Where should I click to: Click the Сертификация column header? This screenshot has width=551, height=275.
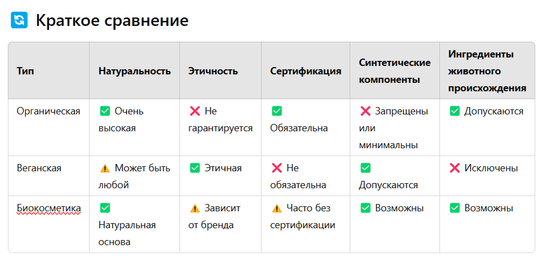306,71
